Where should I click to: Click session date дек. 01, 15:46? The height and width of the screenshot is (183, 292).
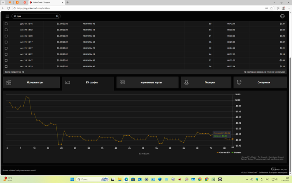coord(26,24)
